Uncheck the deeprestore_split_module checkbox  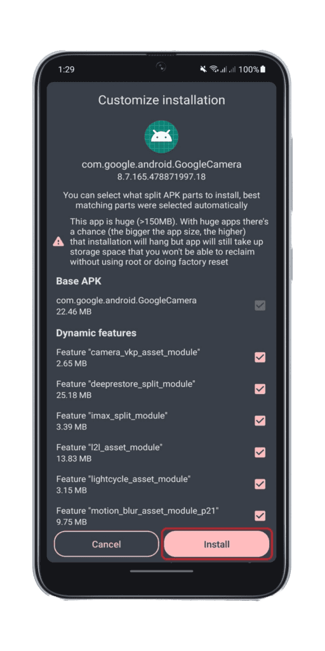click(x=260, y=389)
